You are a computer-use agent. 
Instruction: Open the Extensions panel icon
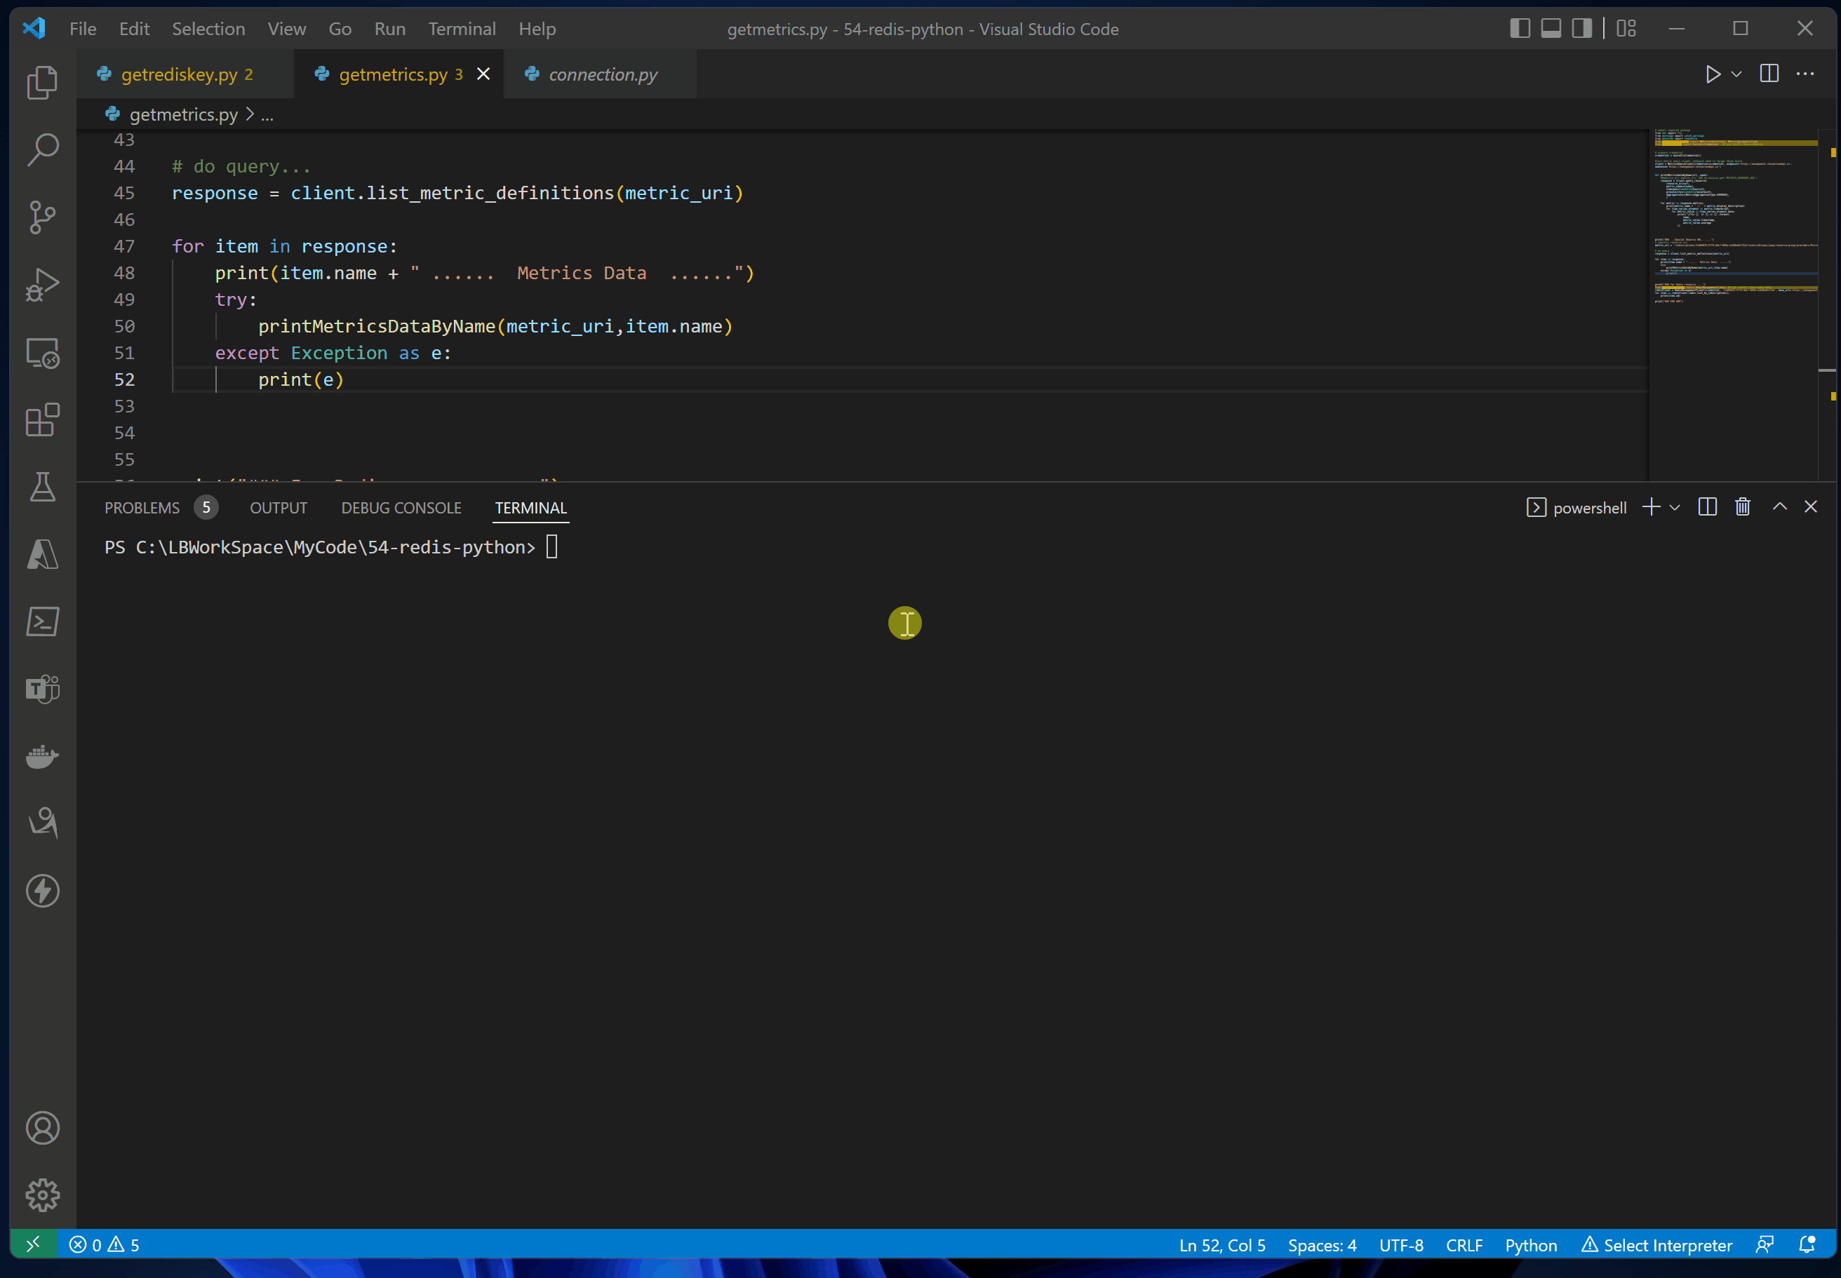pos(41,419)
